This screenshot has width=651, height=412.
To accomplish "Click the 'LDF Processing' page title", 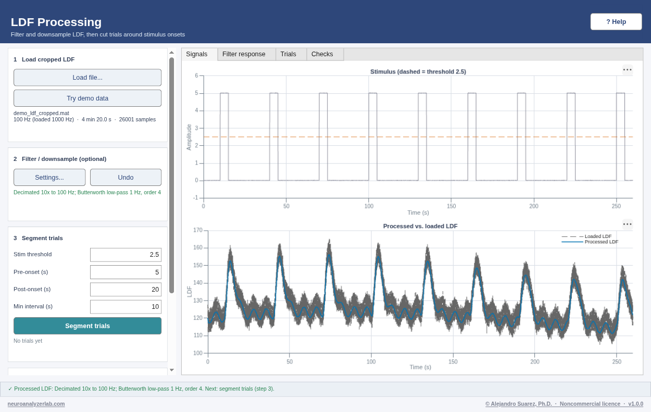I will tap(56, 22).
